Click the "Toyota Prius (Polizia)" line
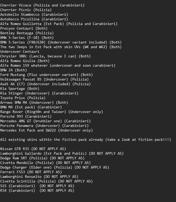Viewport: 176px width, 202px height. click(x=23, y=98)
